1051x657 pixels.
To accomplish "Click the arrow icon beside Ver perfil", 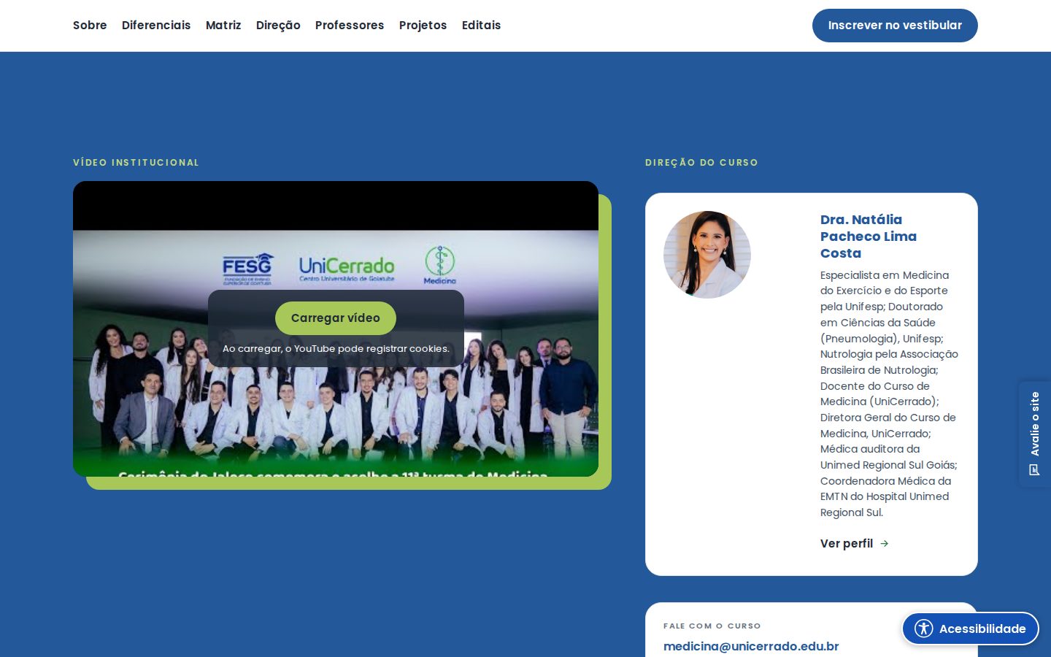I will [884, 544].
